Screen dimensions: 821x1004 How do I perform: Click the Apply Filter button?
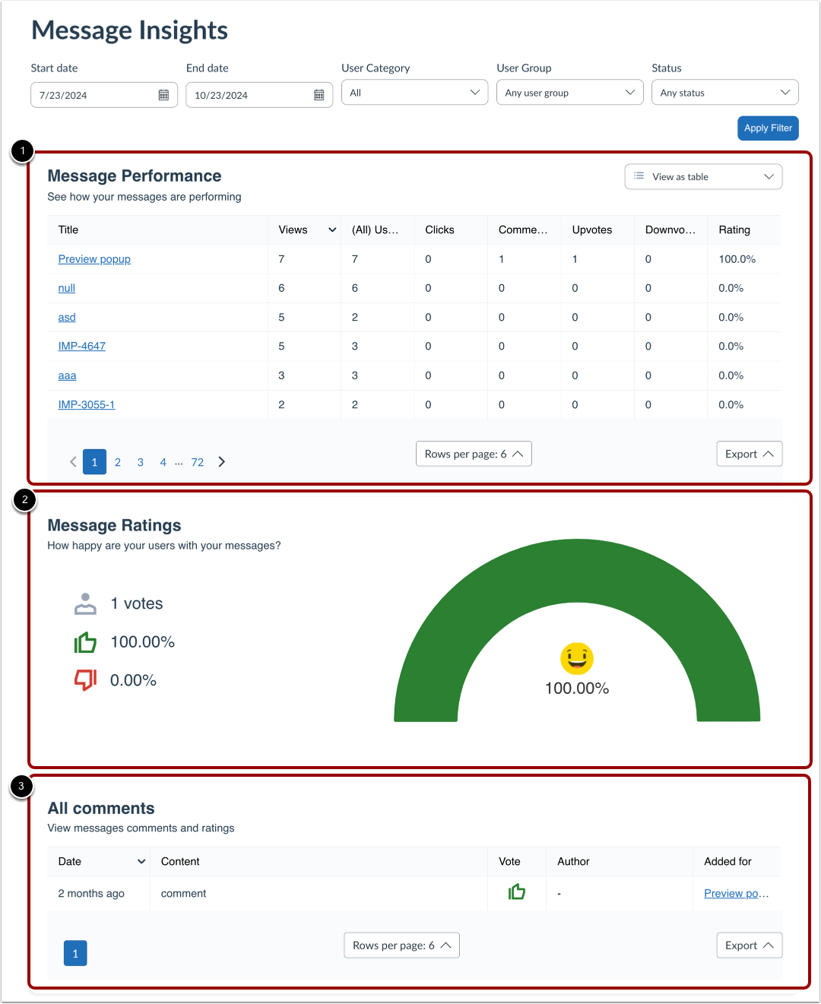pos(768,128)
